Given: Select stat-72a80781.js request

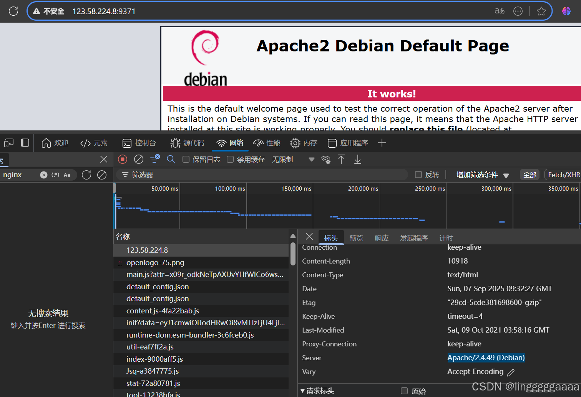Looking at the screenshot, I should pos(201,383).
